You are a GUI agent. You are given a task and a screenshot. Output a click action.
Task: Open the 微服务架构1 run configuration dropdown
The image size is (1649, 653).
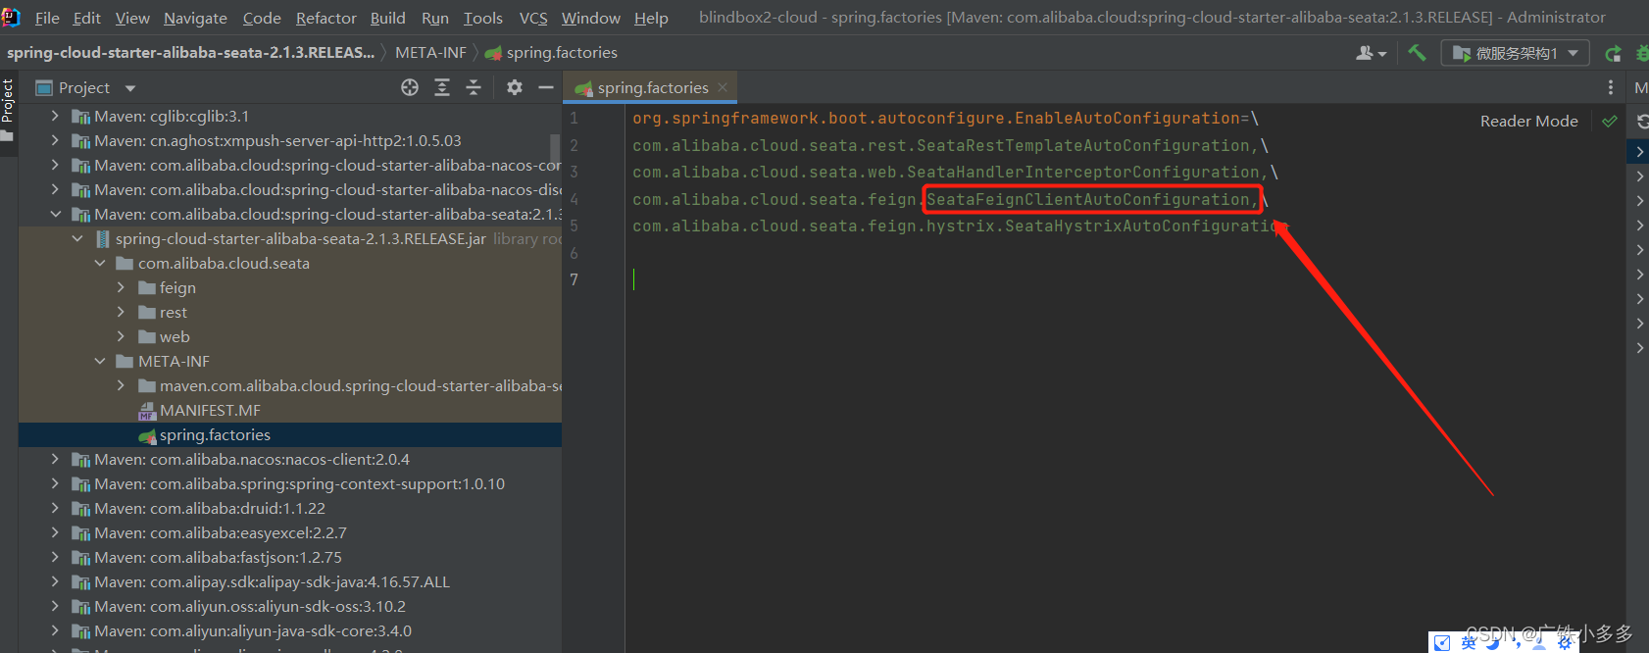pyautogui.click(x=1515, y=53)
